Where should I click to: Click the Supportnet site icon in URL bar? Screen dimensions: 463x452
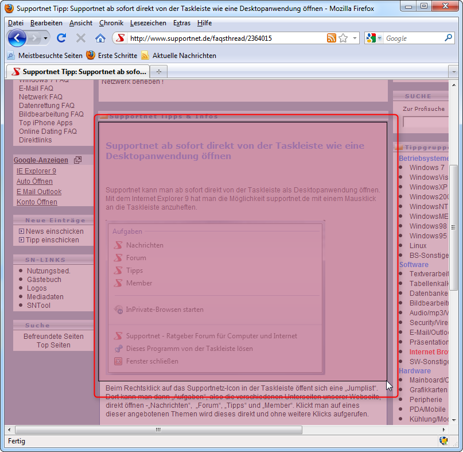point(120,38)
